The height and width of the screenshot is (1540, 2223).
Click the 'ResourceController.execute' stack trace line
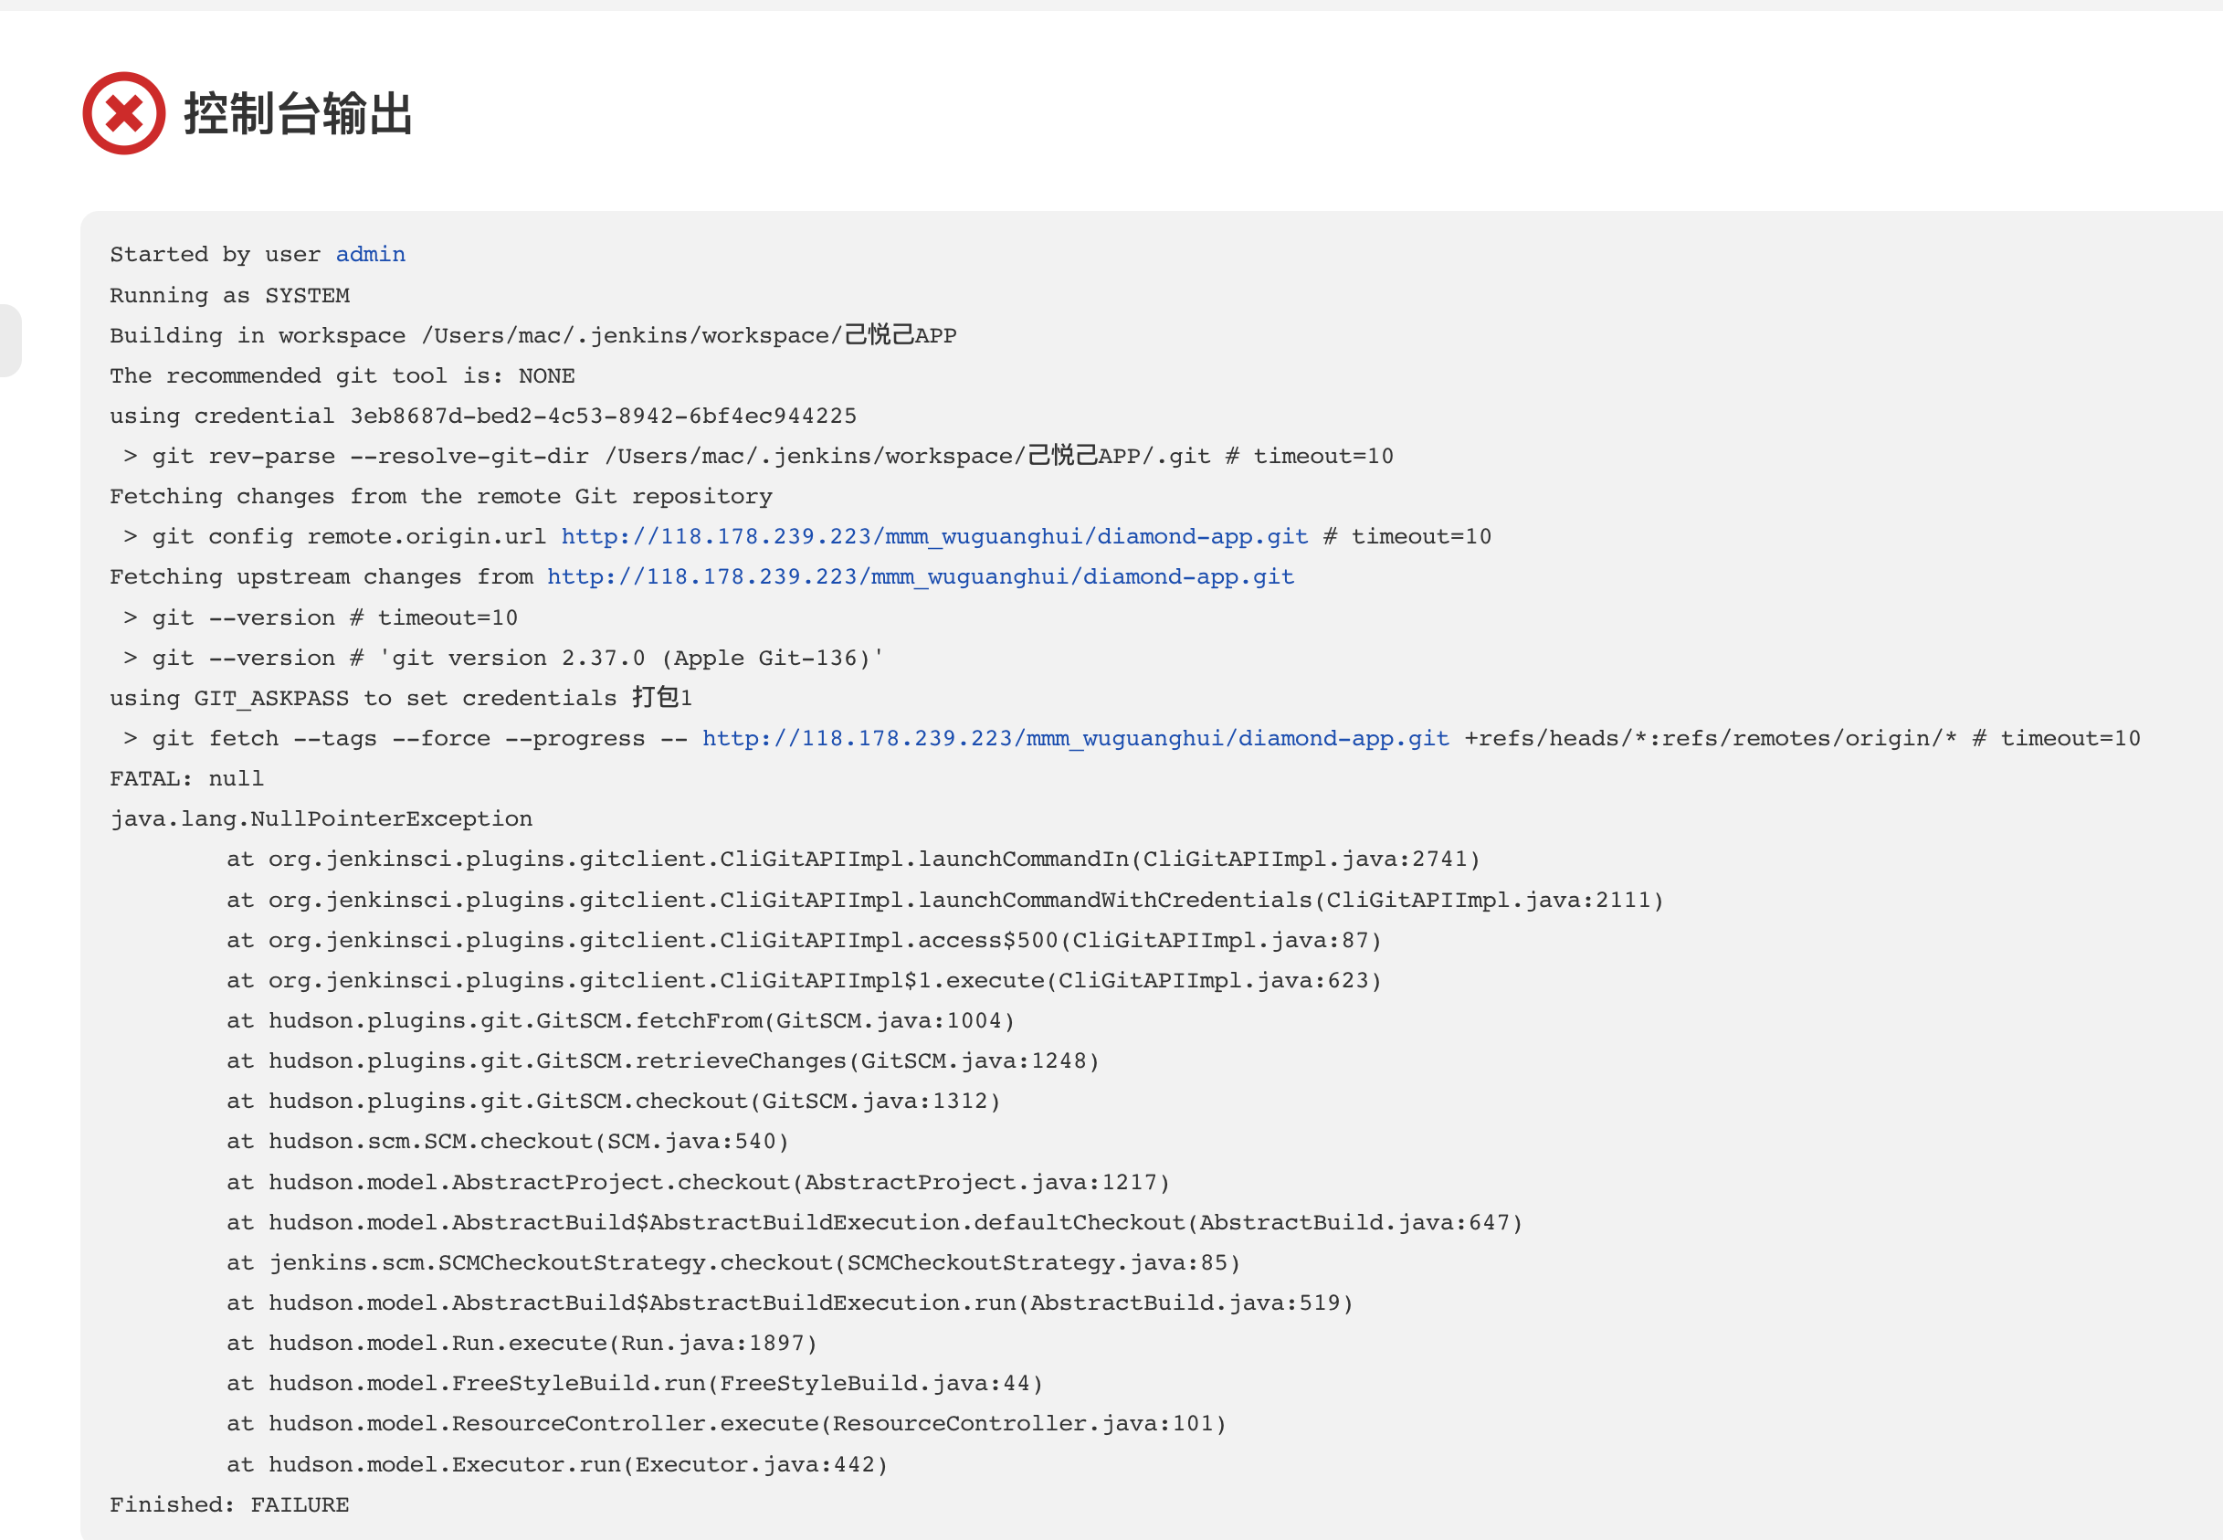tap(726, 1423)
